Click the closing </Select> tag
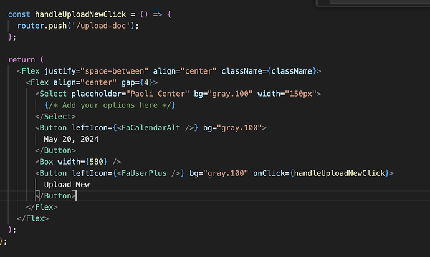 pos(55,117)
